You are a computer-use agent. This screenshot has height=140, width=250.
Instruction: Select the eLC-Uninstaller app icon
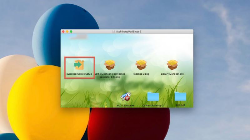(x=126, y=96)
